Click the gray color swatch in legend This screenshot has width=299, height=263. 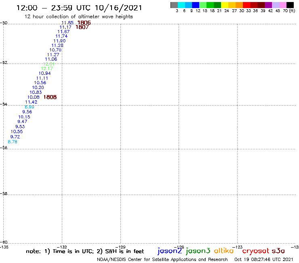(x=174, y=5)
